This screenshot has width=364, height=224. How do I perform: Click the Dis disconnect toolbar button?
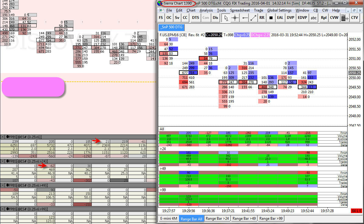pos(216,18)
